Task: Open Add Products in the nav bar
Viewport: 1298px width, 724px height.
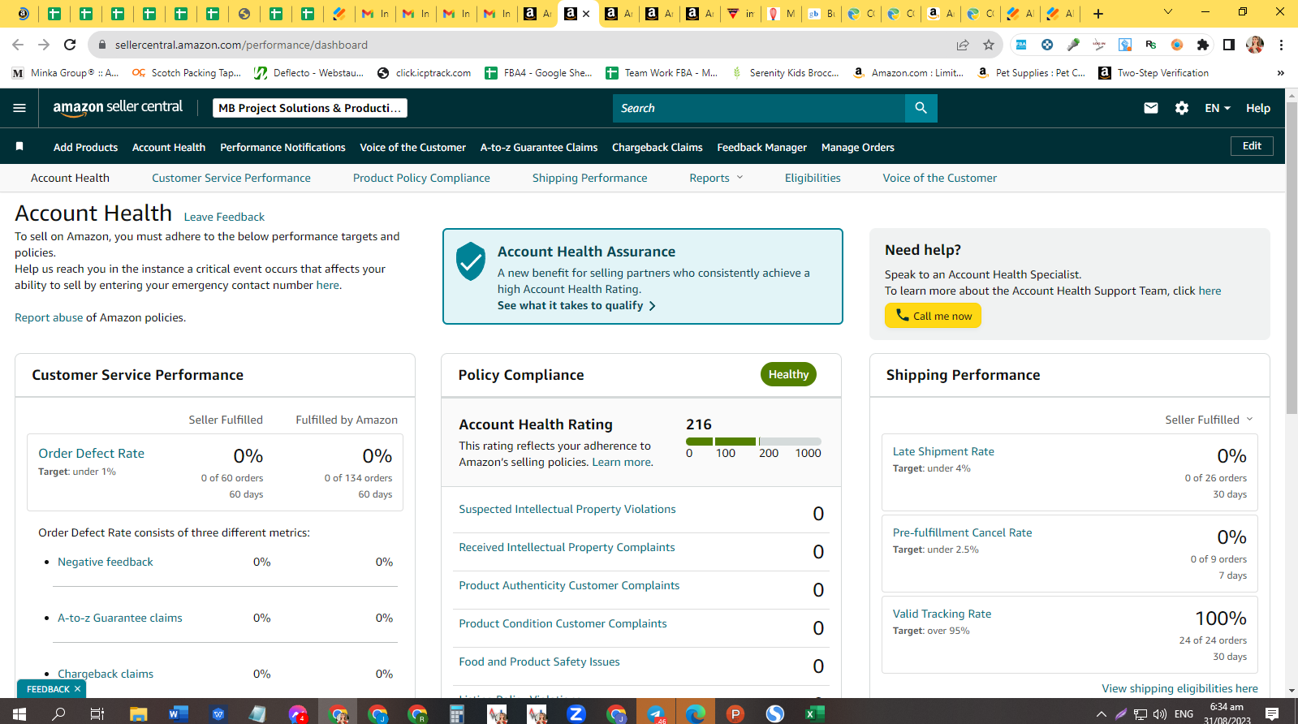Action: [85, 147]
